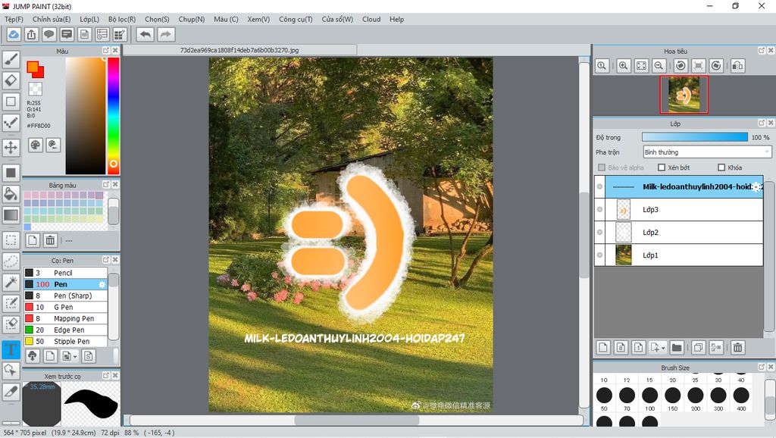Fit canvas to screen in navigator
The image size is (776, 438).
[x=641, y=65]
